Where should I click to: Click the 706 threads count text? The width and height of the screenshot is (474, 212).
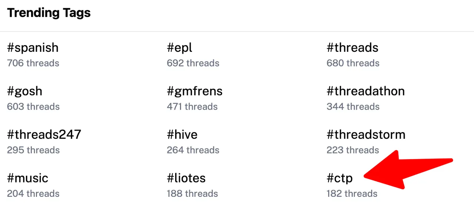(33, 63)
